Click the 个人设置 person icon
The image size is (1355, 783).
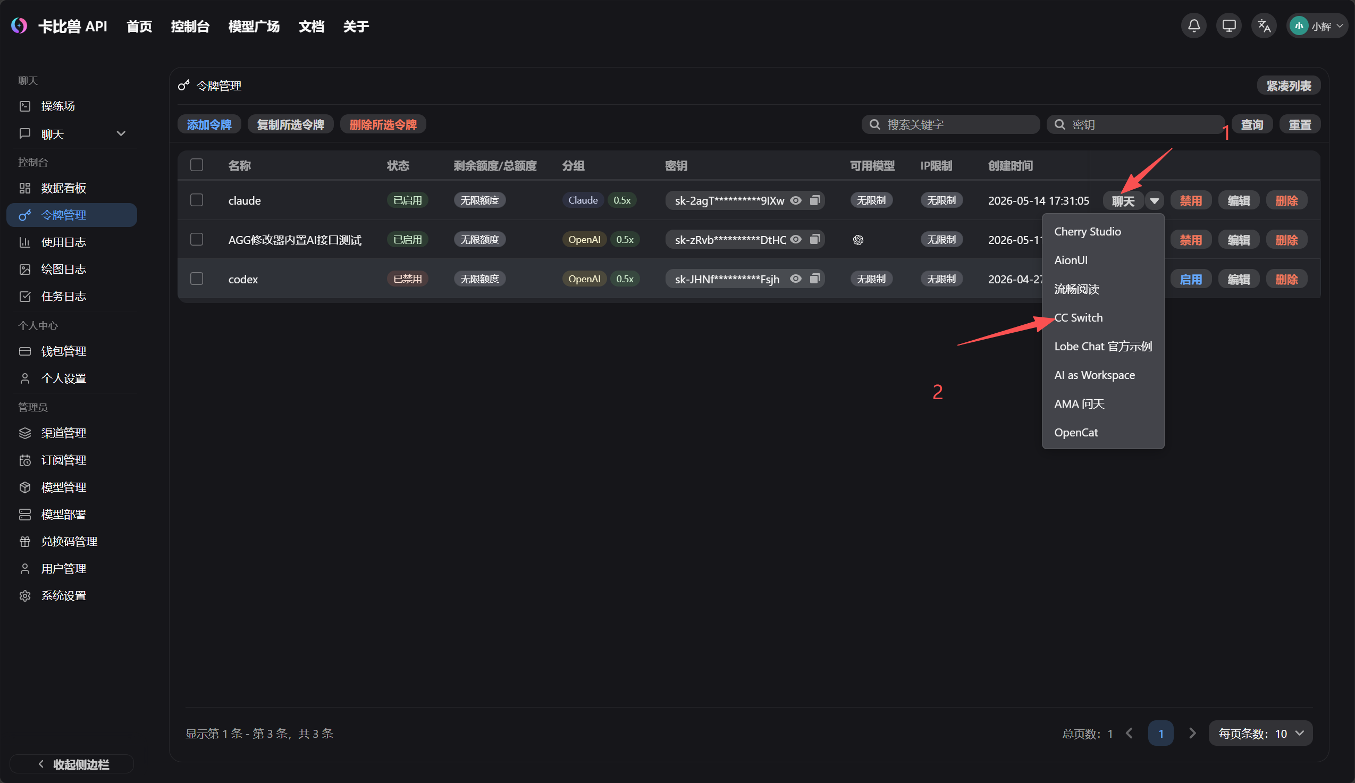pyautogui.click(x=25, y=378)
